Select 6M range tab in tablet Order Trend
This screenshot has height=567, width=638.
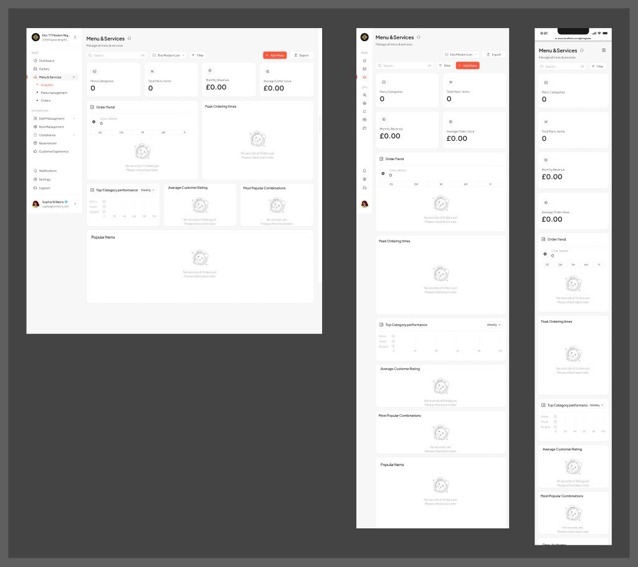465,184
